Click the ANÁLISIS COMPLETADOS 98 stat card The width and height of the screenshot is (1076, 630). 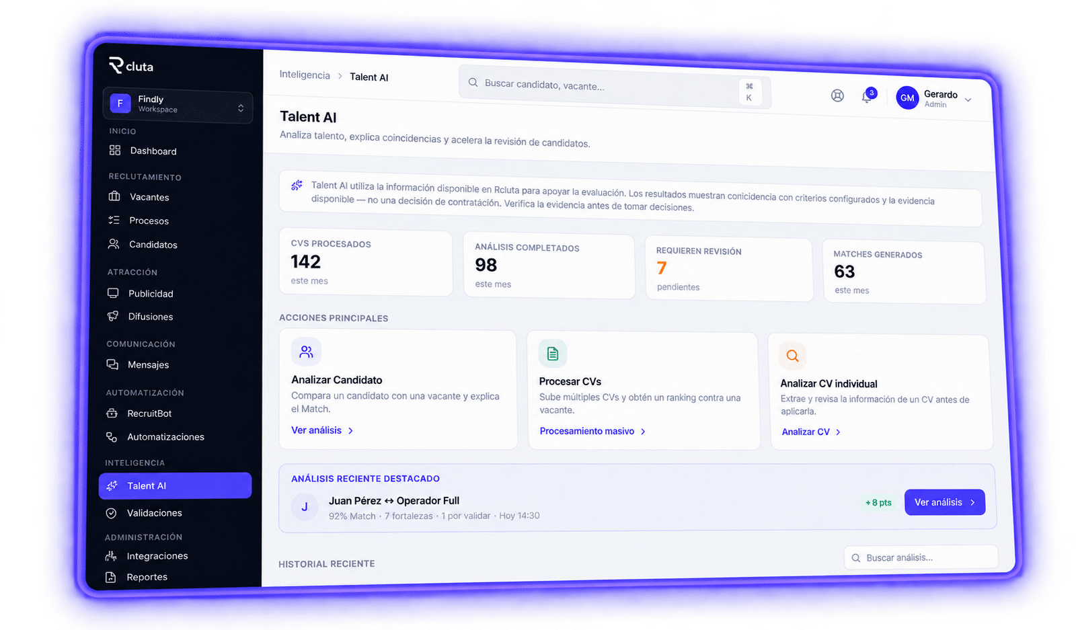point(549,266)
